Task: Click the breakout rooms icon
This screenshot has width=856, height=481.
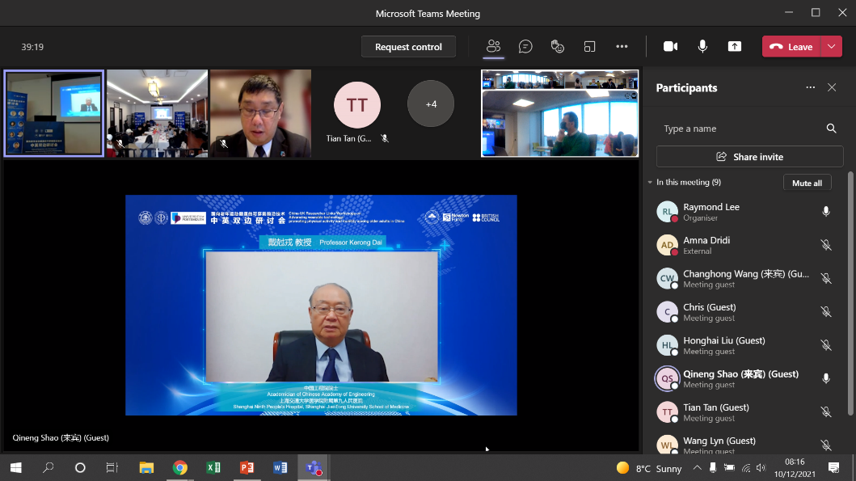Action: click(589, 47)
